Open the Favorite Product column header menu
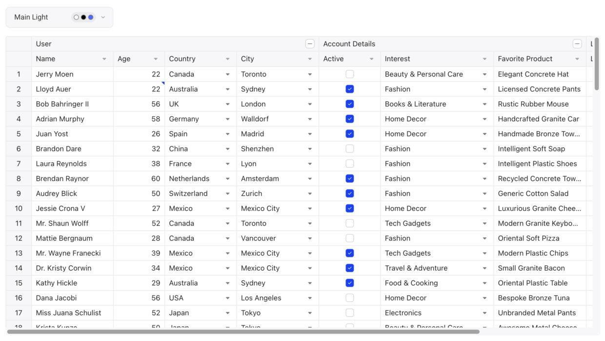 coord(577,59)
